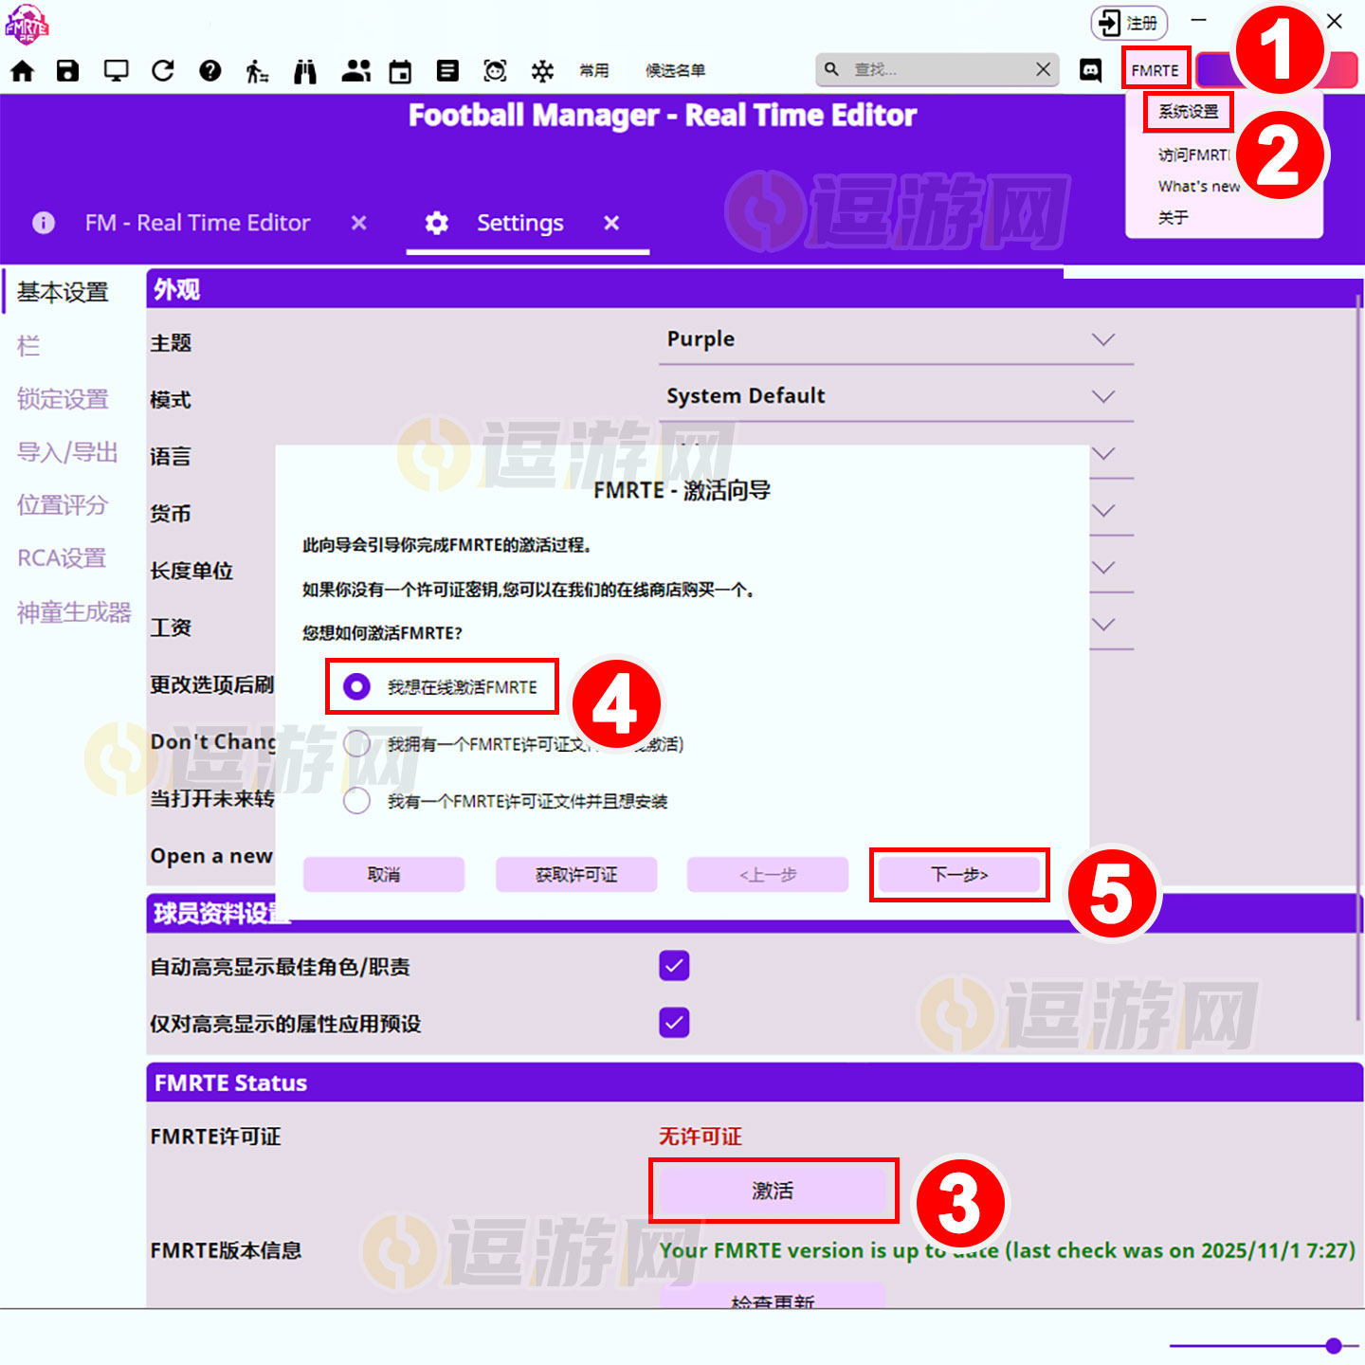Choose 系统设置 from the FMRTE menu

pos(1189,112)
